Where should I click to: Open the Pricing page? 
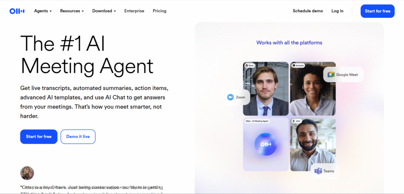tap(159, 11)
